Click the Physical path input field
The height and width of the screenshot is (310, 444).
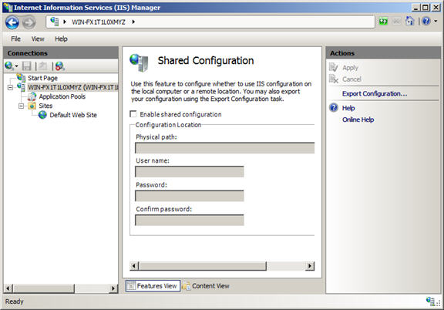225,148
